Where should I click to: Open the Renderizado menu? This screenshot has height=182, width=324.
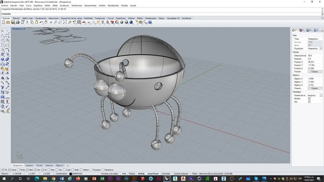coord(113,5)
